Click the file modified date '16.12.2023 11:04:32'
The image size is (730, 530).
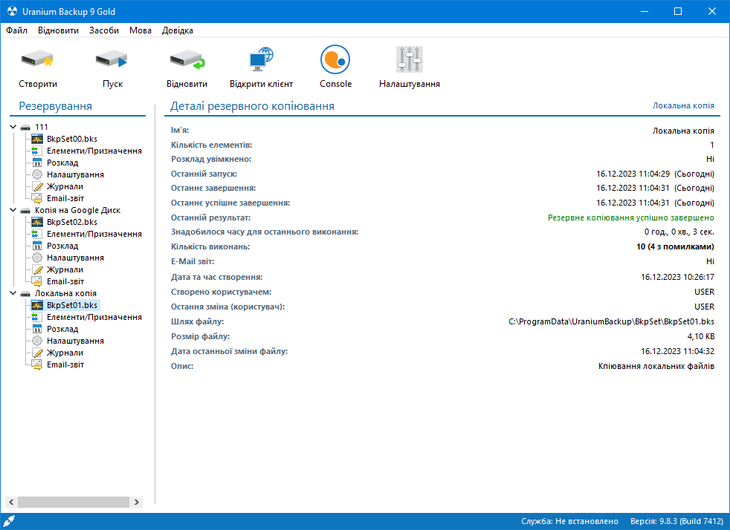click(677, 351)
